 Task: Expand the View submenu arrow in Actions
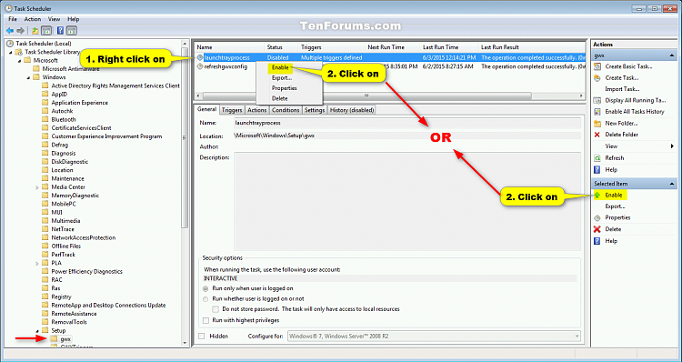coord(672,146)
